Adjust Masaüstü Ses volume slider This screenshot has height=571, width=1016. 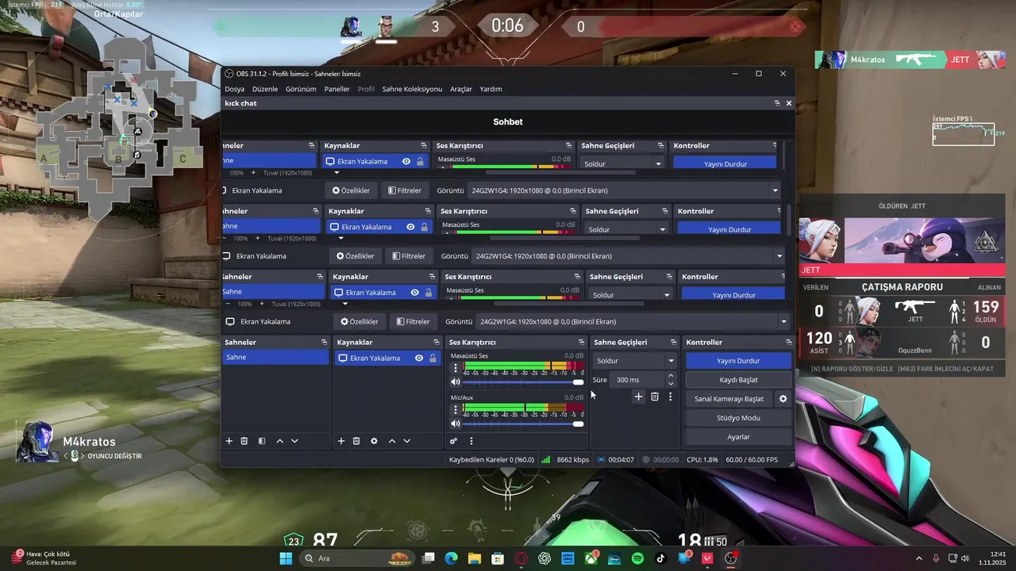tap(524, 381)
